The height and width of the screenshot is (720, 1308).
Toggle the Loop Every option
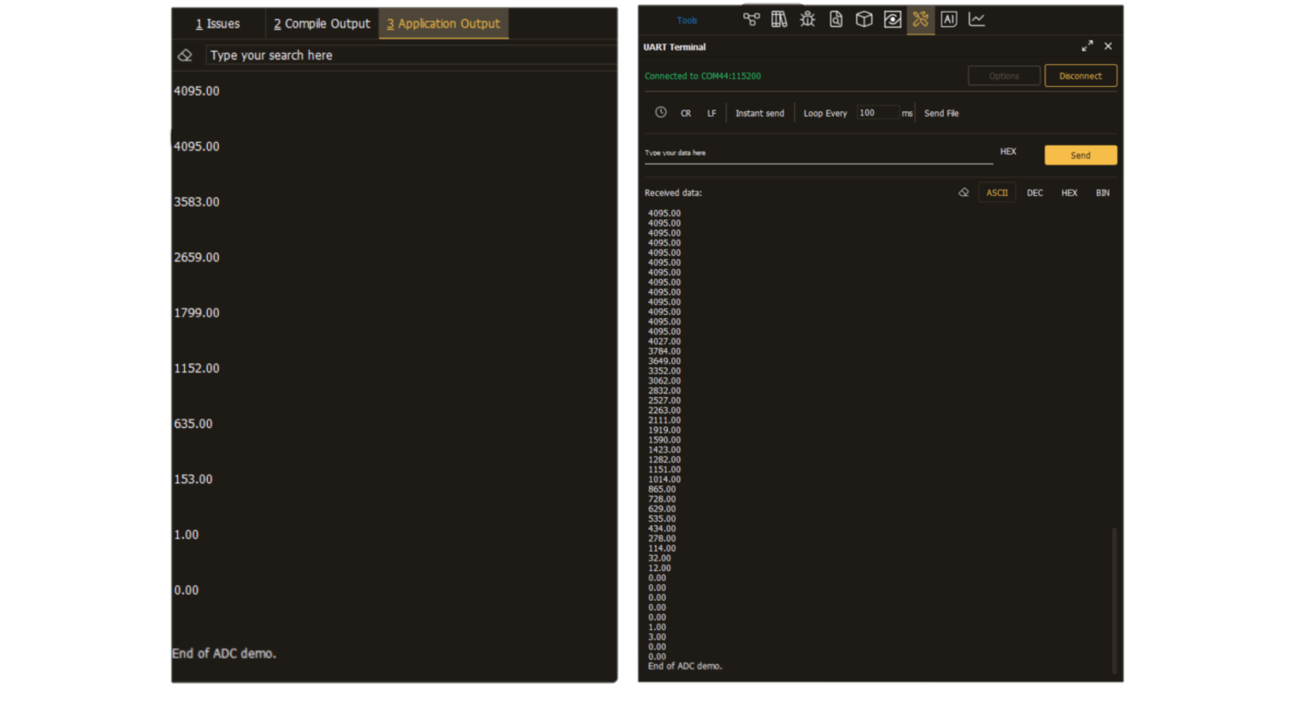coord(825,113)
